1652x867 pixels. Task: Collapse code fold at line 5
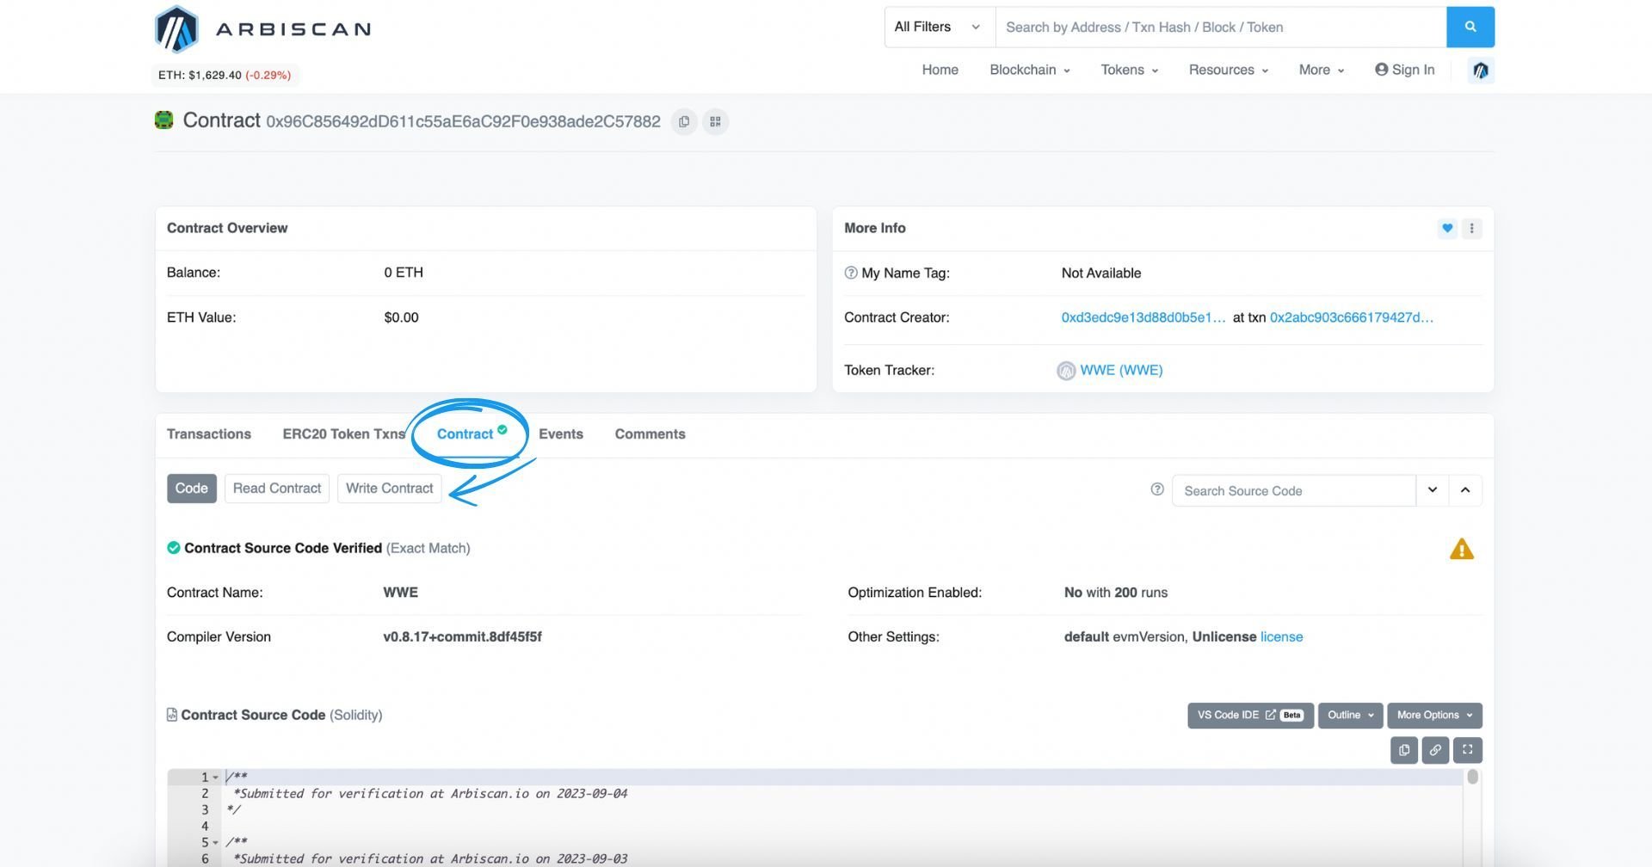tap(215, 843)
